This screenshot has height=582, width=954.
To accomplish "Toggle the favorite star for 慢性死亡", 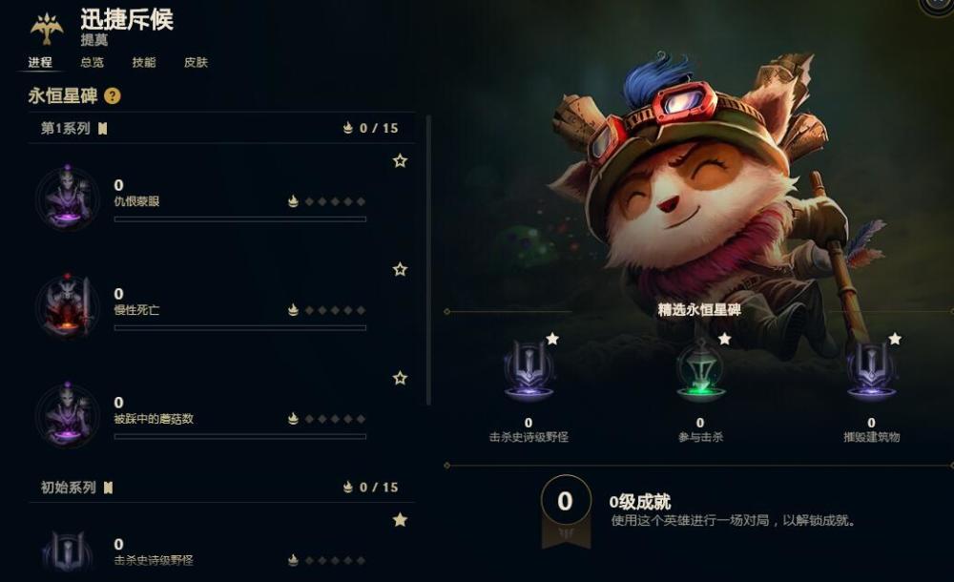I will click(400, 269).
